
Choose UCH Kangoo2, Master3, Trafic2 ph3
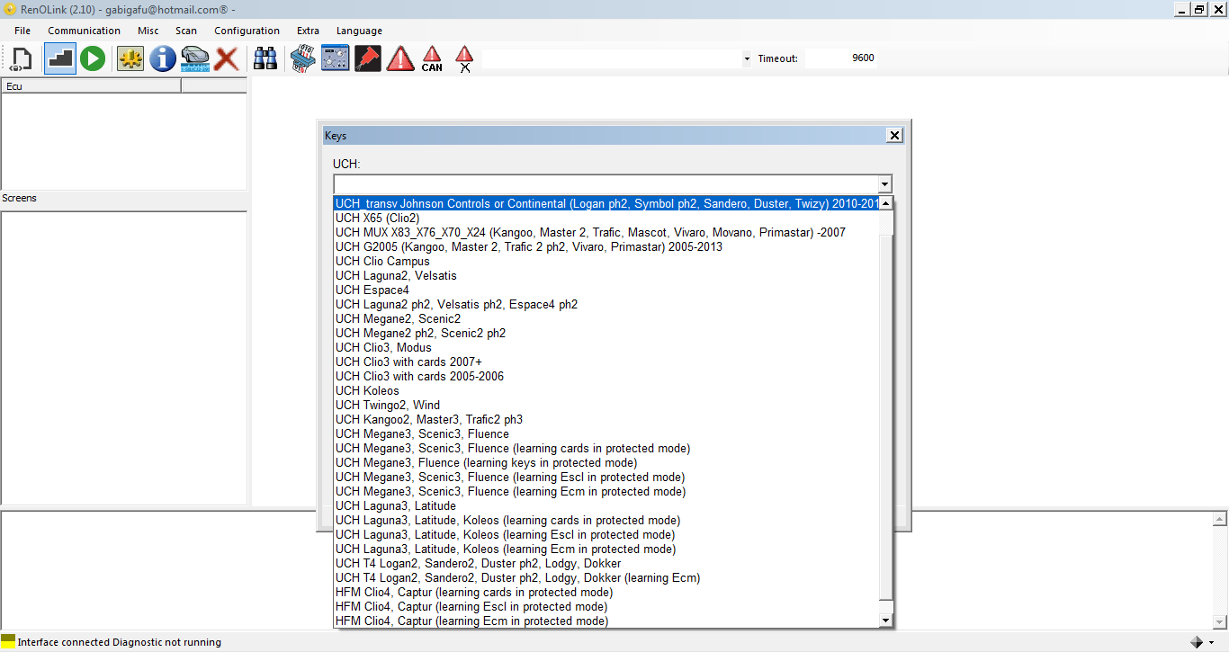pos(606,419)
